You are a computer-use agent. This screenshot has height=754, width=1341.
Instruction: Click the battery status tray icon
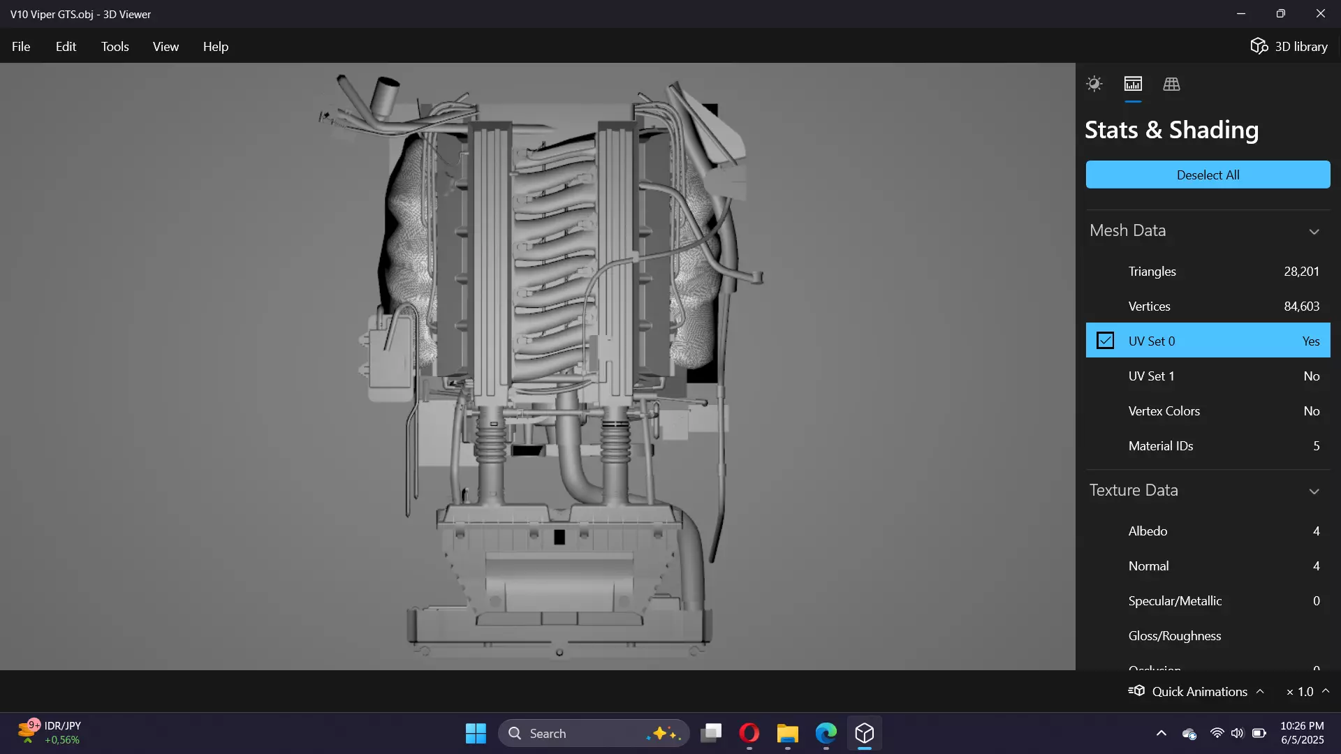pos(1259,733)
